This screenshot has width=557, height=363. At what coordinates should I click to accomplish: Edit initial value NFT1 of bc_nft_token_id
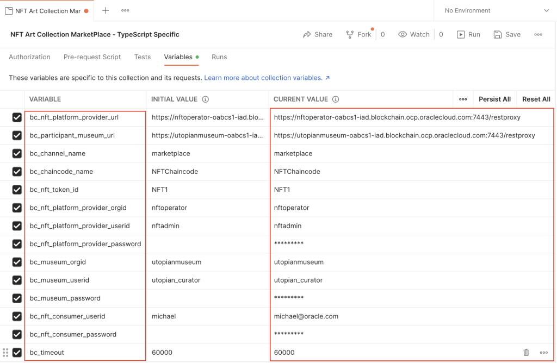208,190
